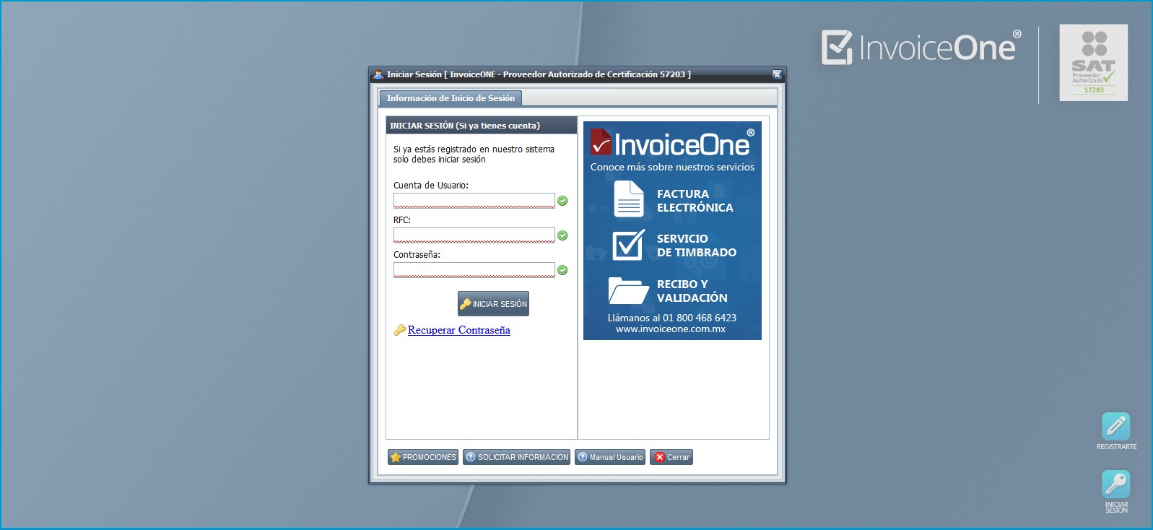Select the Información de Inicio de Sesión tab
Image resolution: width=1153 pixels, height=530 pixels.
tap(451, 98)
